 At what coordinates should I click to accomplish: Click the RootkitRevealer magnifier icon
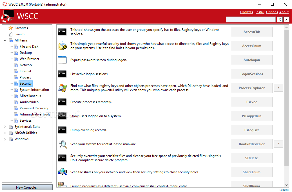point(63,144)
